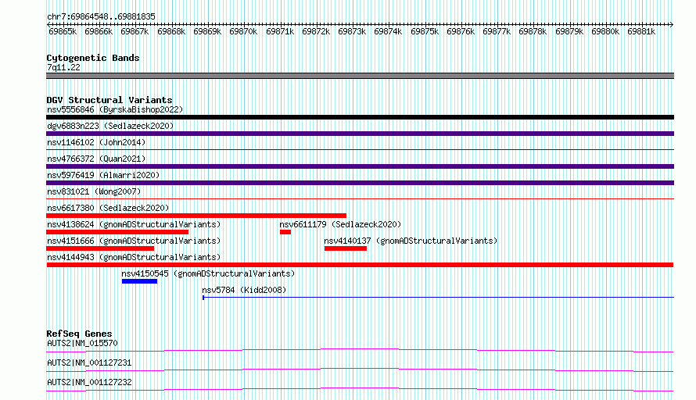Click the nsv4138624 (gnomADStructuralVariants) label
The width and height of the screenshot is (696, 400).
pos(134,224)
